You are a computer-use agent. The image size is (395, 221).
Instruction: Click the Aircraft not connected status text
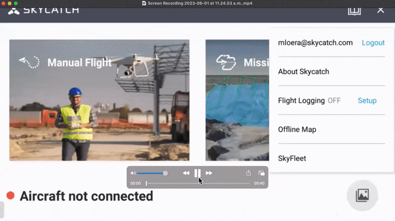pos(87,196)
